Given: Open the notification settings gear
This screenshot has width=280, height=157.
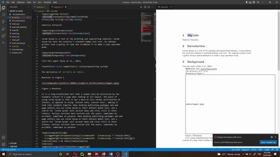Looking at the screenshot, I should pos(272,137).
